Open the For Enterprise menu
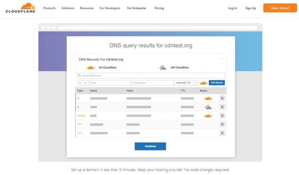This screenshot has width=299, height=175. [x=136, y=8]
